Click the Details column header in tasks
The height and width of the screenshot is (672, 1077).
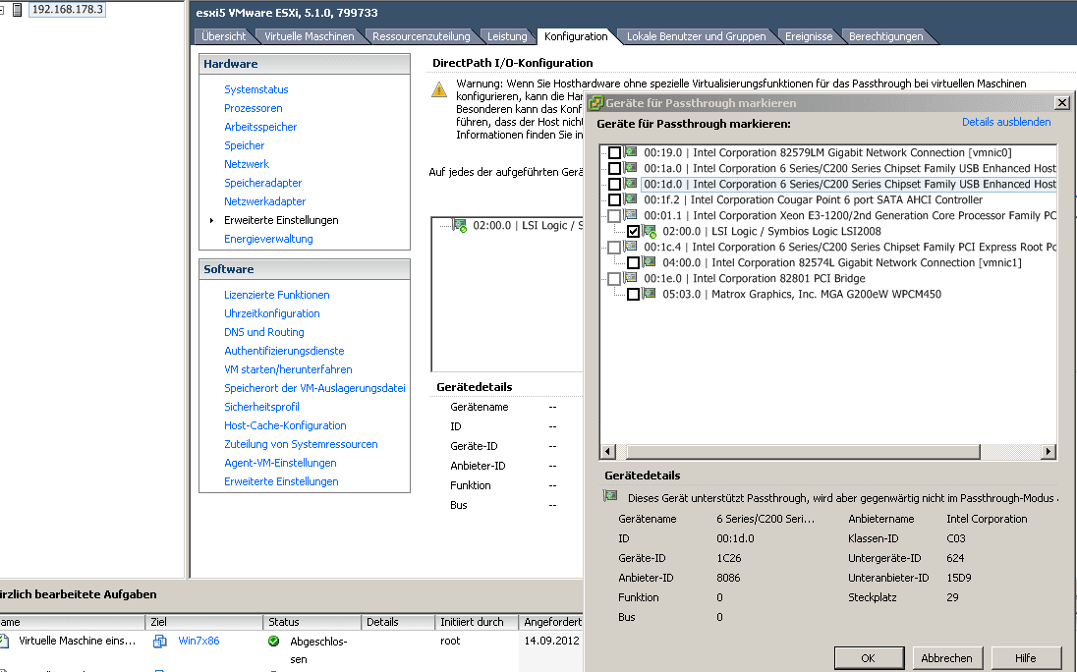[x=398, y=622]
